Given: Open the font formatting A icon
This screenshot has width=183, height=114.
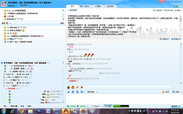Looking at the screenshot, I should coord(69,92).
